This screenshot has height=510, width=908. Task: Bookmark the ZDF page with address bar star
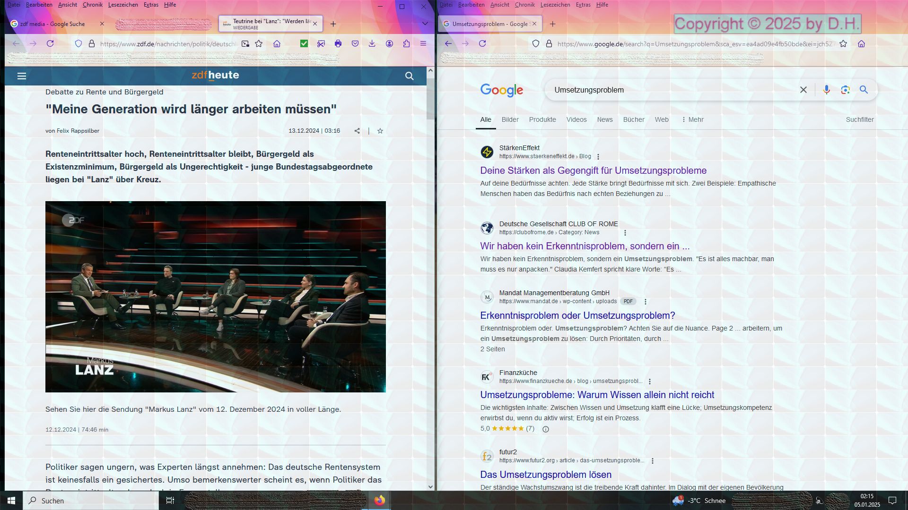click(259, 43)
